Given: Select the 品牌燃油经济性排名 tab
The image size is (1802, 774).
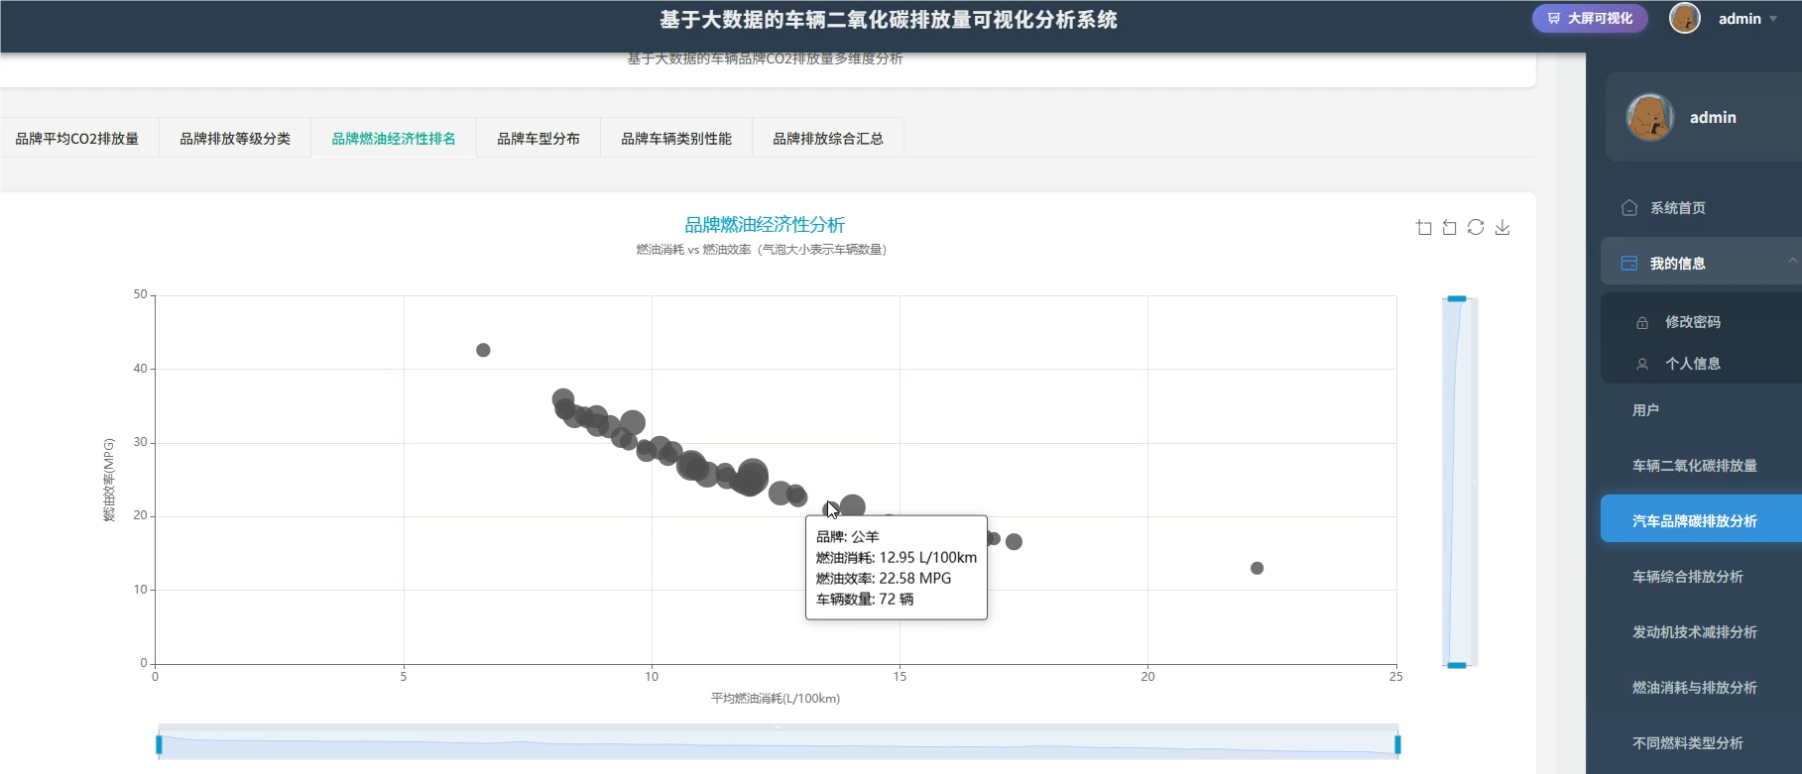Looking at the screenshot, I should 394,139.
